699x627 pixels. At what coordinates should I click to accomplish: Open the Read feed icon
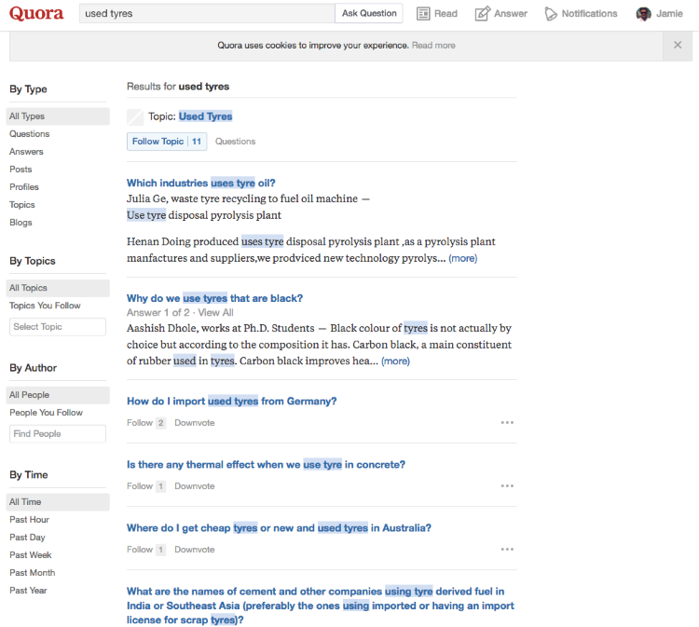(423, 14)
